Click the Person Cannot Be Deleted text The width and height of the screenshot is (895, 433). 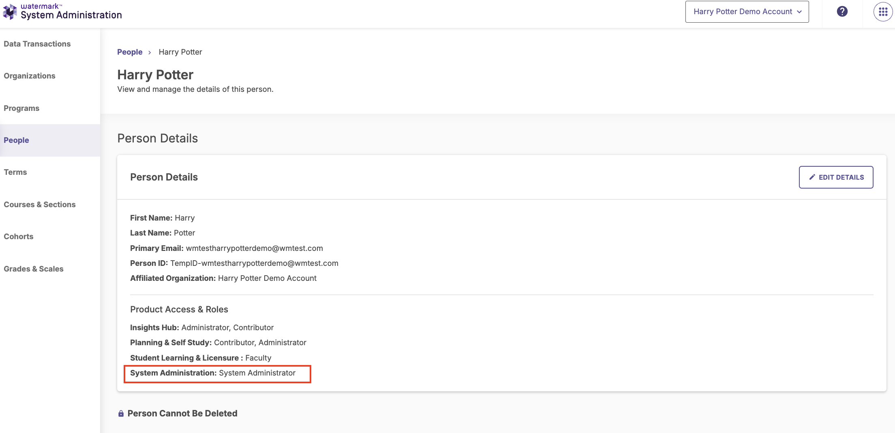pyautogui.click(x=182, y=413)
